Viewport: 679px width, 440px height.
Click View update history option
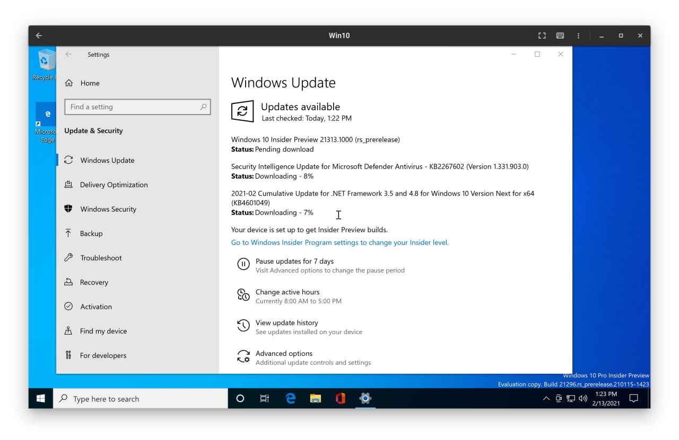pyautogui.click(x=287, y=323)
